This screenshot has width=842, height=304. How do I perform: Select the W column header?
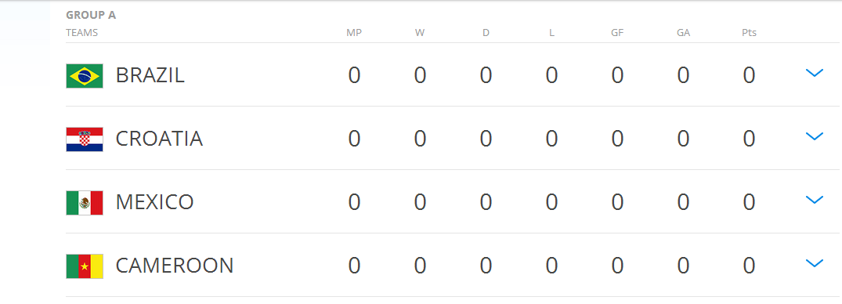[x=420, y=33]
